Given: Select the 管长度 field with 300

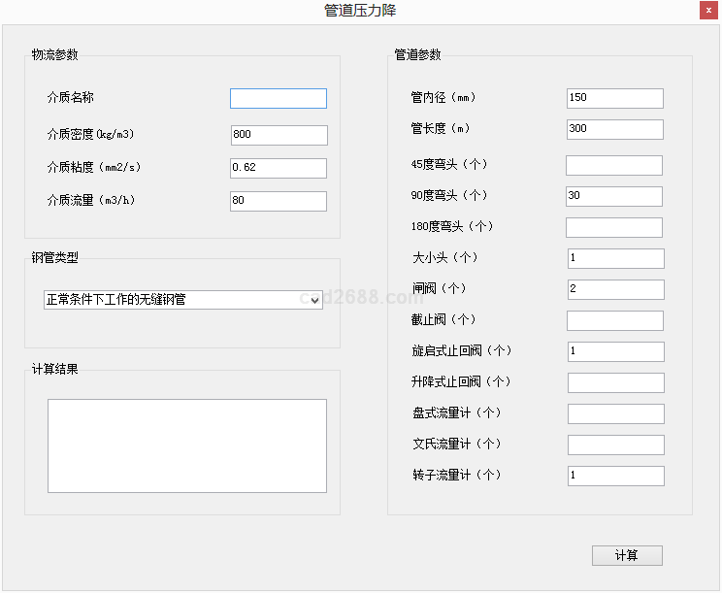Looking at the screenshot, I should (614, 130).
